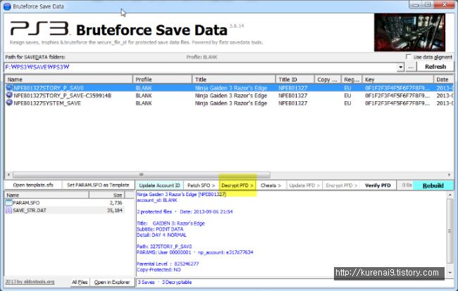
Task: Click the Size column header in file list
Action: 107,195
